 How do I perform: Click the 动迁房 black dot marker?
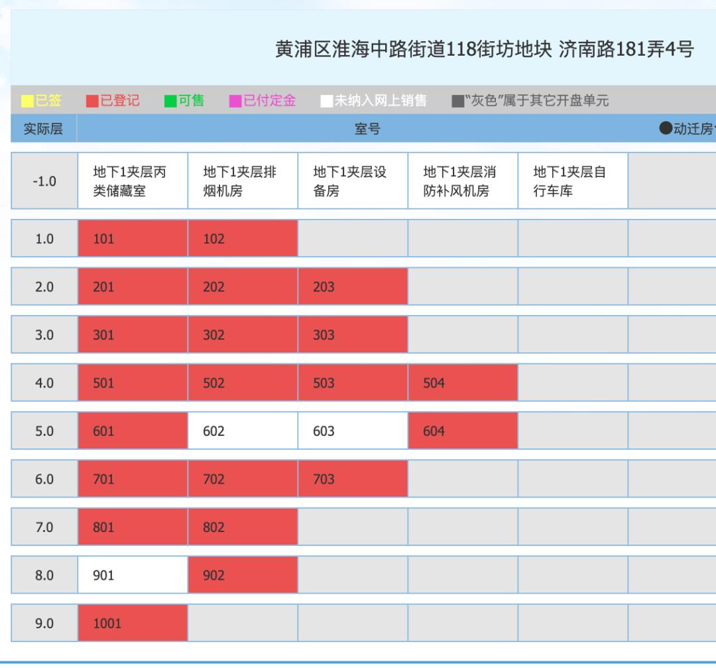(x=666, y=129)
